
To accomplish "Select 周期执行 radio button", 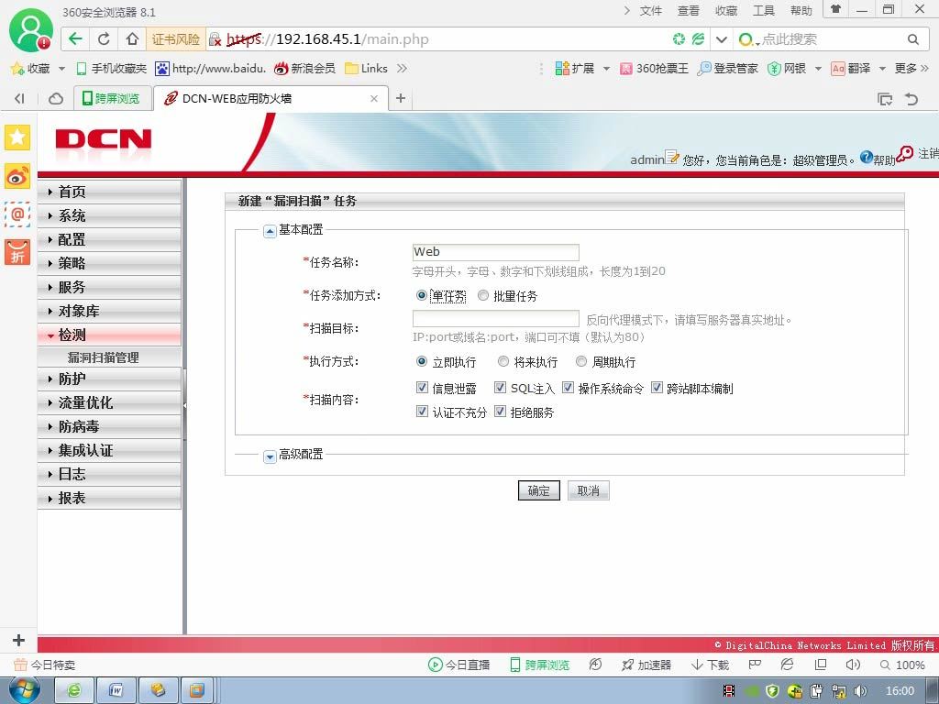I will click(x=580, y=361).
